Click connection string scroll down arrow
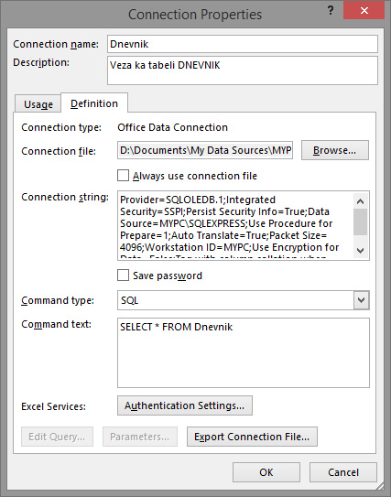 tap(360, 251)
